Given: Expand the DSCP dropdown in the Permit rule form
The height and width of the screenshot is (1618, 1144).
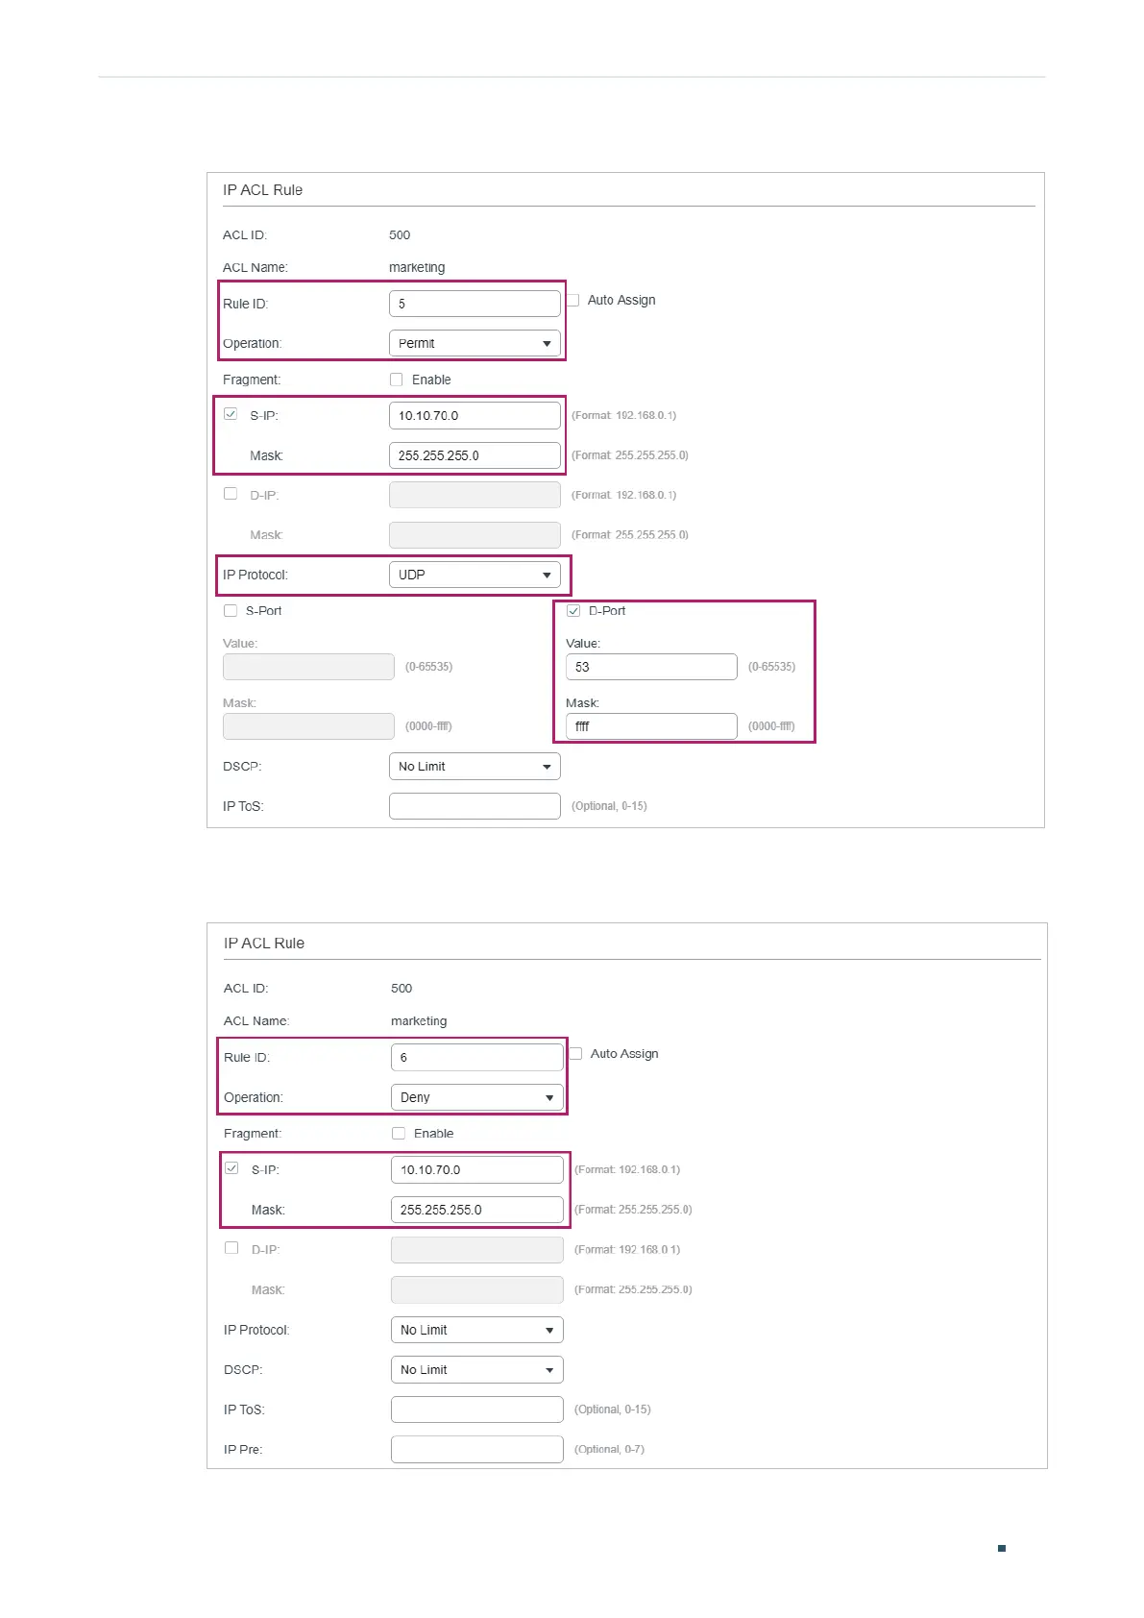Looking at the screenshot, I should (x=475, y=767).
